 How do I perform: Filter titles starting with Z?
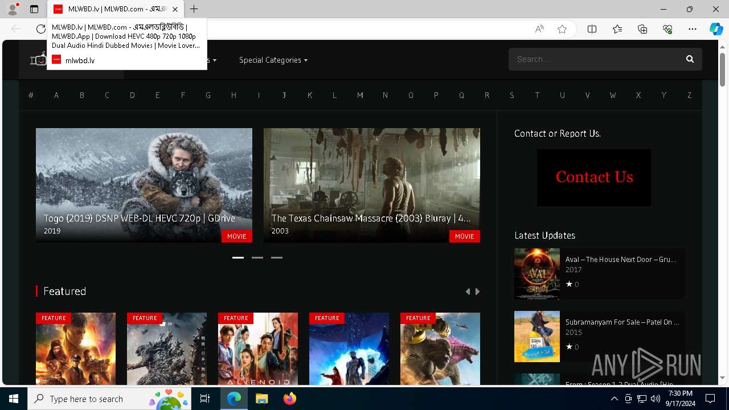click(689, 95)
